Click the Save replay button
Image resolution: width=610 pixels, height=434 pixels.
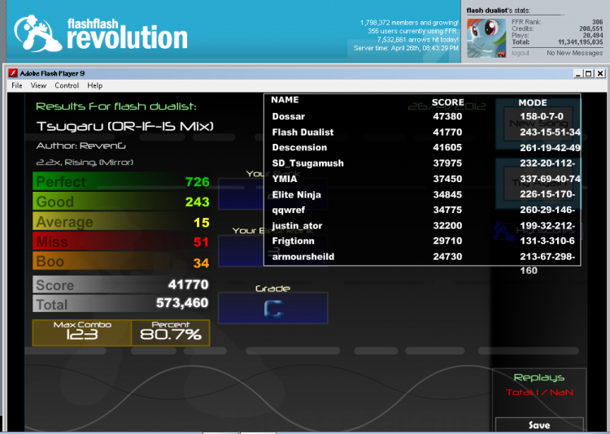tap(539, 425)
